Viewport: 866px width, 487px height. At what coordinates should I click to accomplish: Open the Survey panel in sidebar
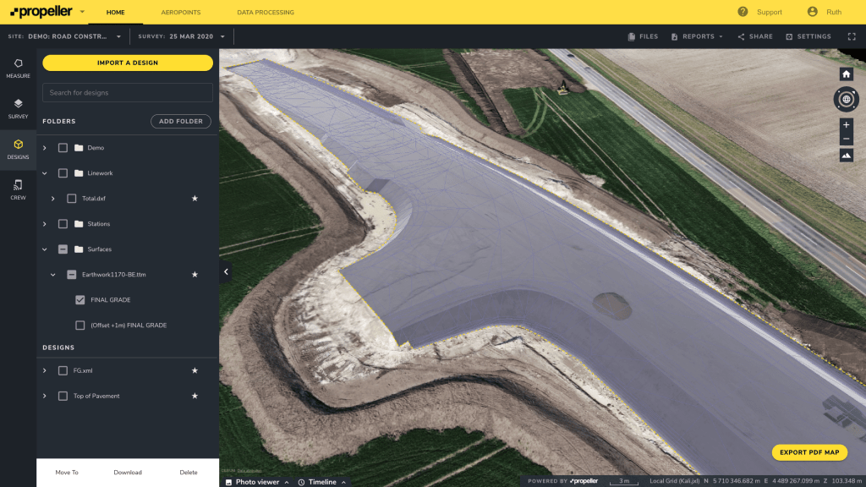click(18, 108)
